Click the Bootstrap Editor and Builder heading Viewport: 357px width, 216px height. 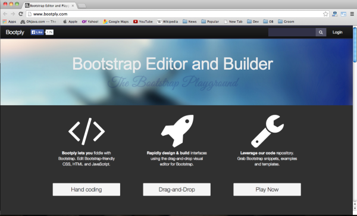pos(173,64)
